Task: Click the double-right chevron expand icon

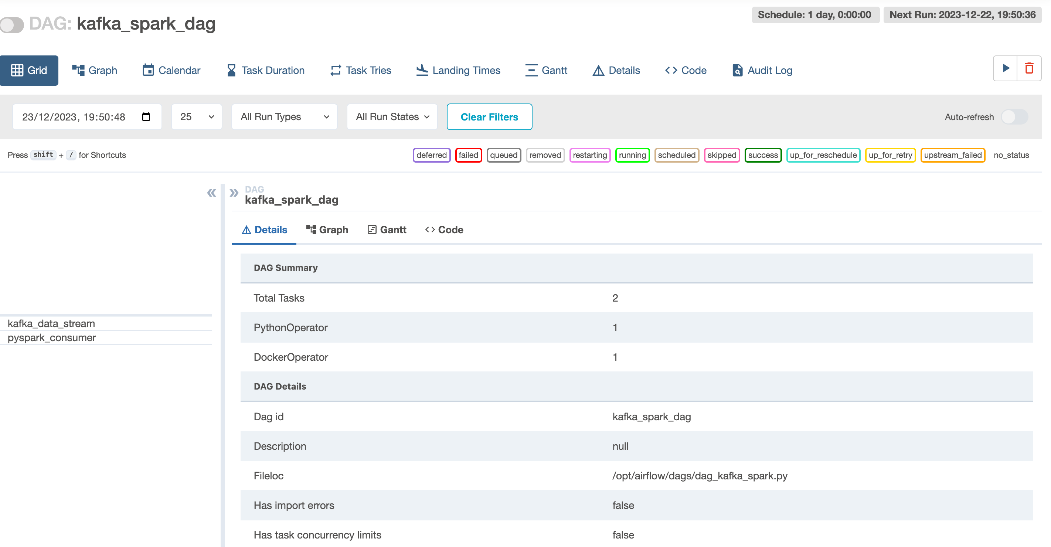Action: (x=234, y=193)
